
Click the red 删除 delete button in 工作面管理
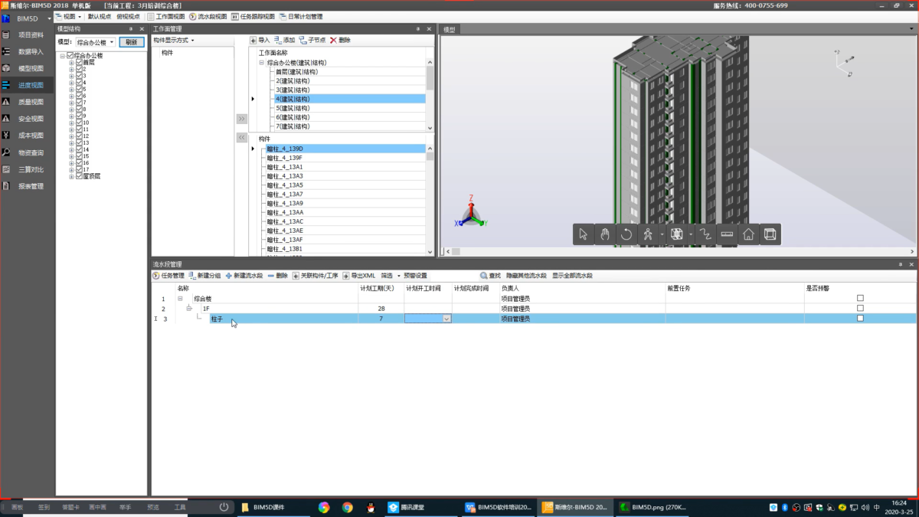pyautogui.click(x=340, y=40)
